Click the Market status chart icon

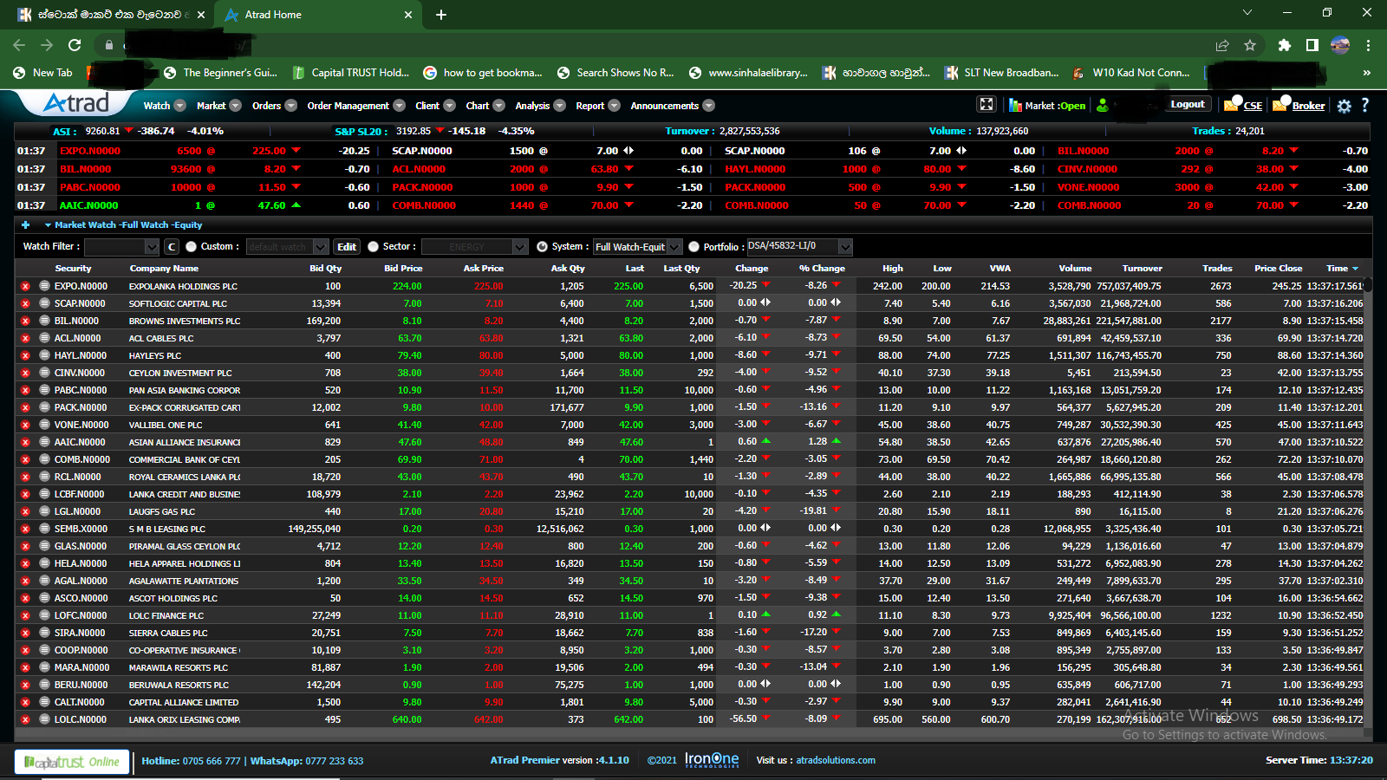(x=1016, y=106)
